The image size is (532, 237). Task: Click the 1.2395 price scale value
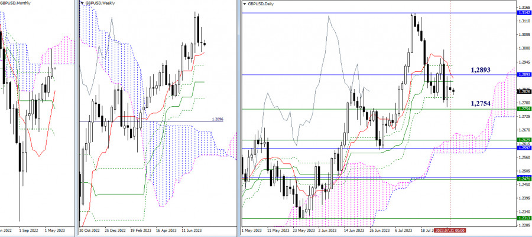click(x=524, y=198)
